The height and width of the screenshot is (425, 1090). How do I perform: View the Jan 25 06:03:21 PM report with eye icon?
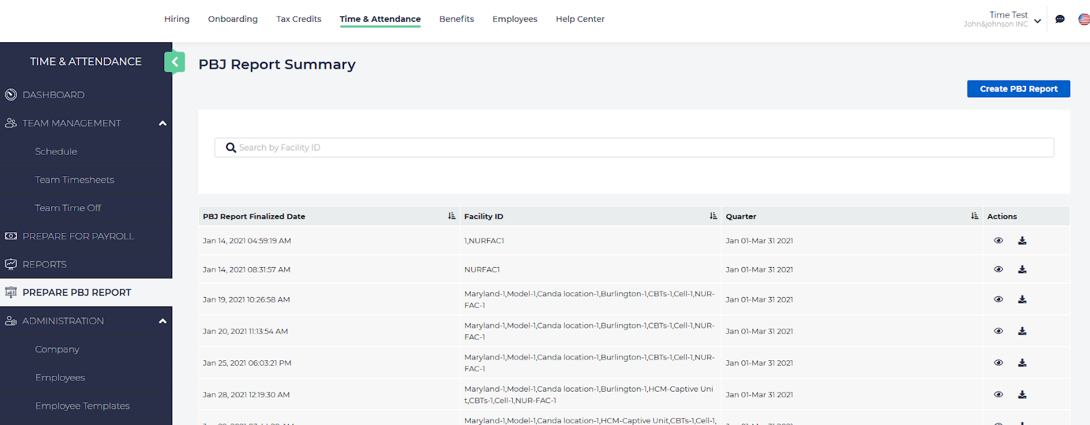point(998,363)
